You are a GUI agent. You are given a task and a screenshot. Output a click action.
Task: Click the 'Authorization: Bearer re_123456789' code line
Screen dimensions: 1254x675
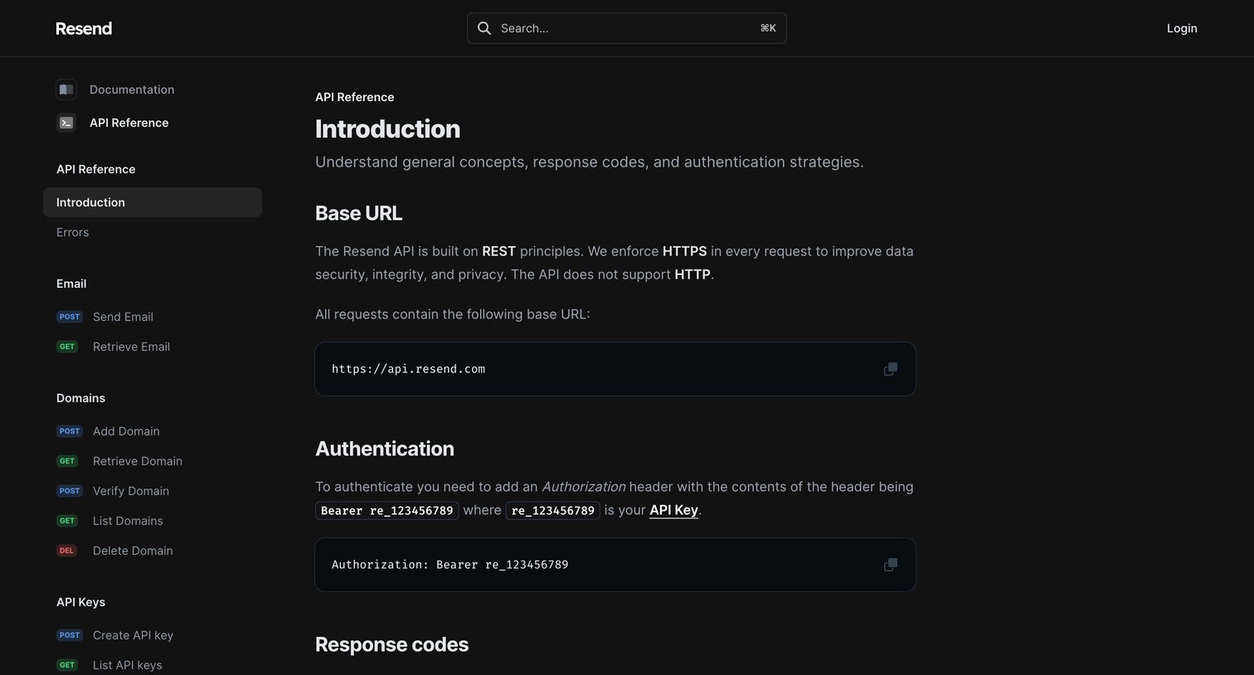450,565
